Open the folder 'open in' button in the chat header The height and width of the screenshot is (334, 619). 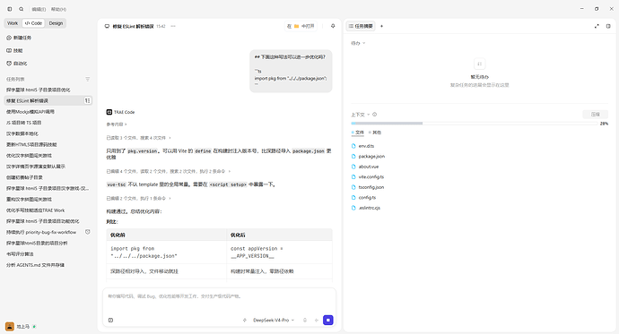click(301, 26)
